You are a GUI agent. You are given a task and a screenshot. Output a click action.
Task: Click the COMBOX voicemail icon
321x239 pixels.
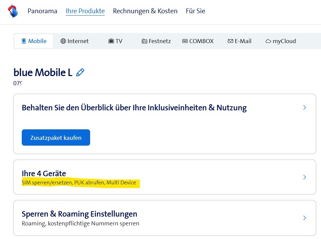coord(185,41)
